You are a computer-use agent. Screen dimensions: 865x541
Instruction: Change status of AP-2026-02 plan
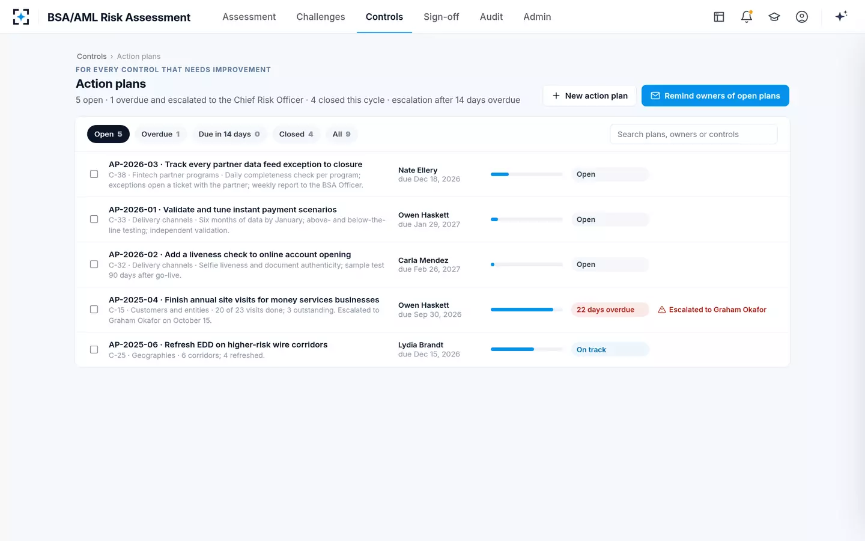tap(610, 264)
